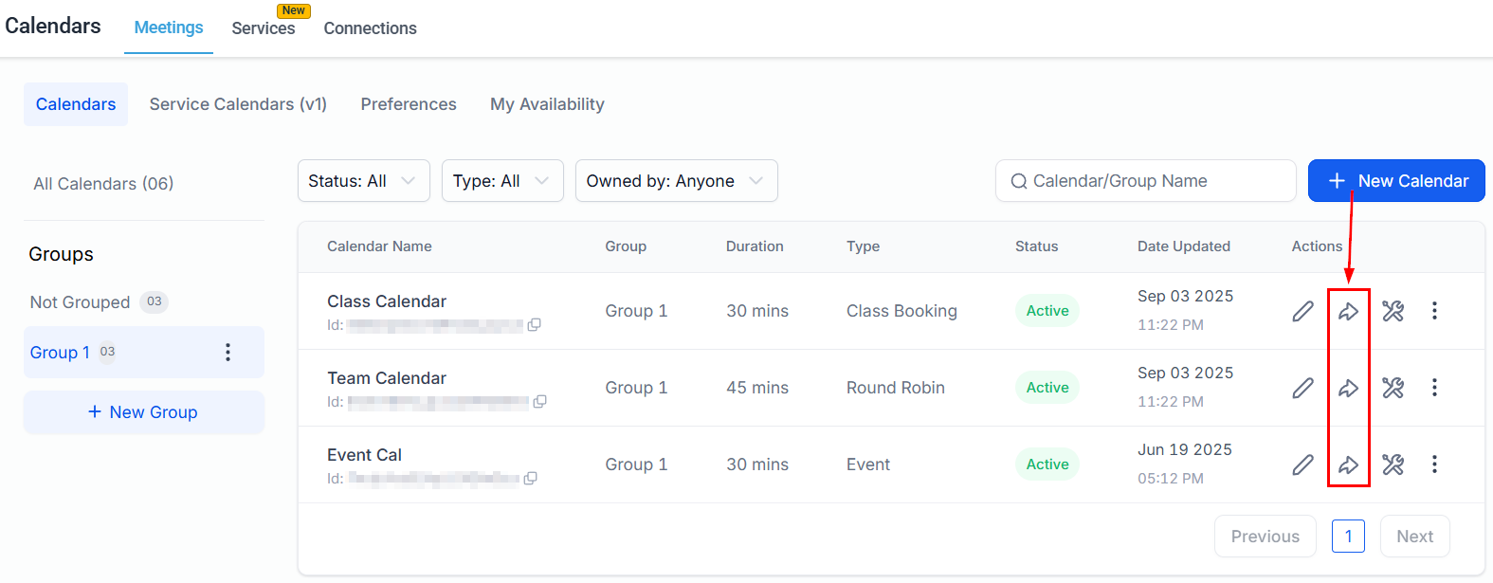
Task: Click edit pencil for Team Calendar
Action: tap(1303, 388)
